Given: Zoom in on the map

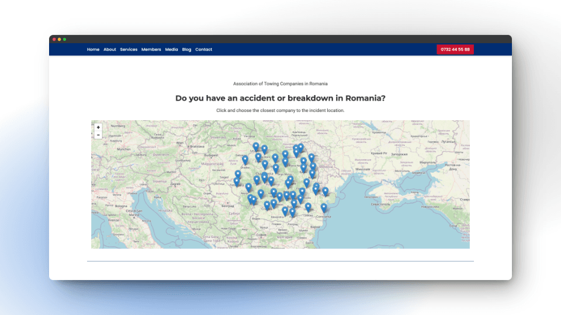Looking at the screenshot, I should [98, 127].
